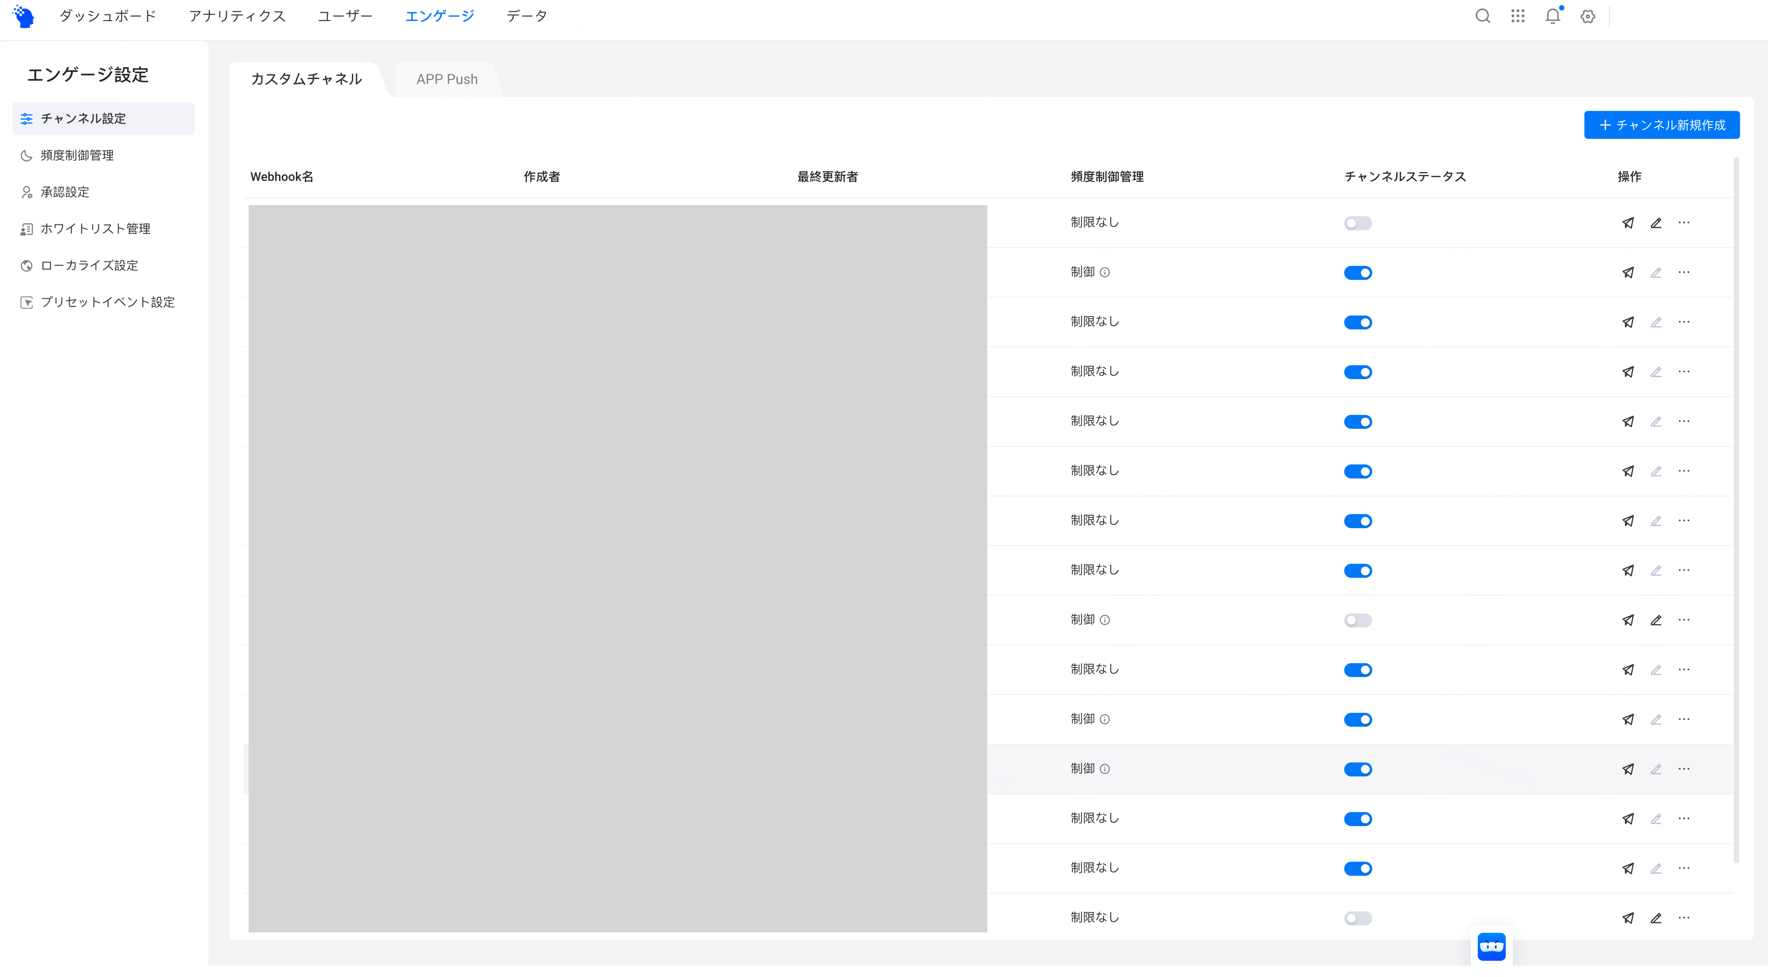The height and width of the screenshot is (977, 1768).
Task: Open アナリティクス in top navigation
Action: [238, 16]
